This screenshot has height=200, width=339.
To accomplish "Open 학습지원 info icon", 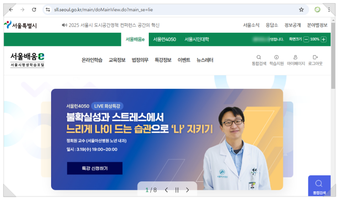I will pos(276,57).
